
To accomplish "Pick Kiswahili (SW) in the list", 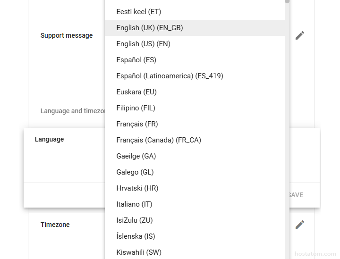I will (139, 252).
